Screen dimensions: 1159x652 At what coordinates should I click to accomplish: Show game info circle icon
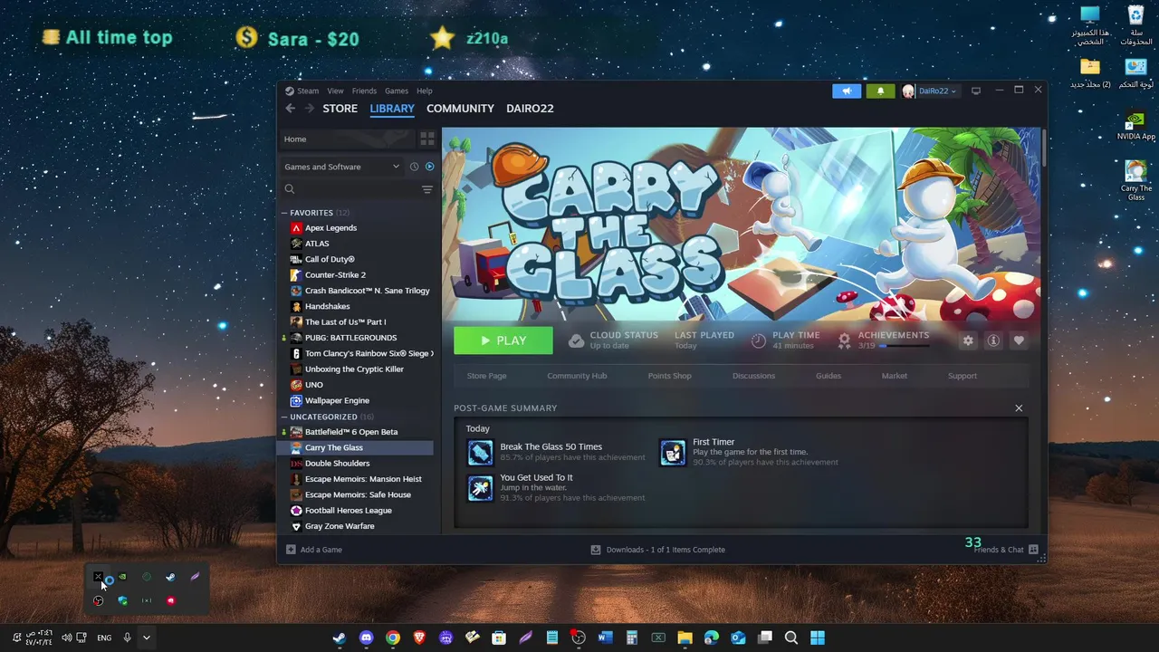point(993,340)
